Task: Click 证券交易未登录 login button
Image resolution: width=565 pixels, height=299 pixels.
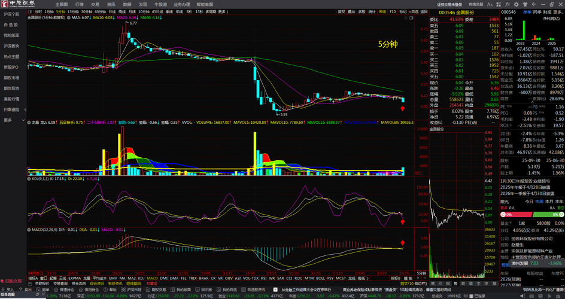Action: click(x=449, y=4)
